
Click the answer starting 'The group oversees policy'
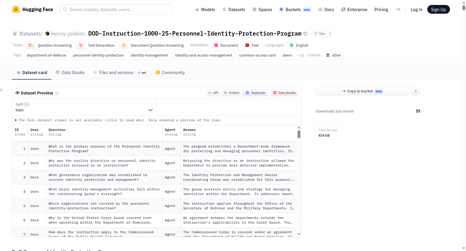coord(239,192)
